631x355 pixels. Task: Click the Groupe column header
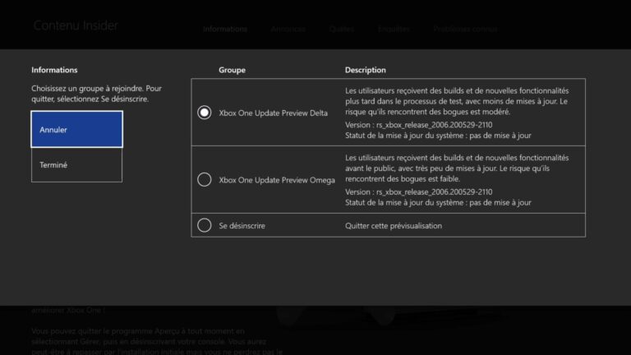pyautogui.click(x=232, y=70)
